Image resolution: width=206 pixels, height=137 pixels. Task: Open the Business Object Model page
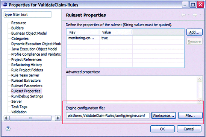pyautogui.click(x=29, y=33)
